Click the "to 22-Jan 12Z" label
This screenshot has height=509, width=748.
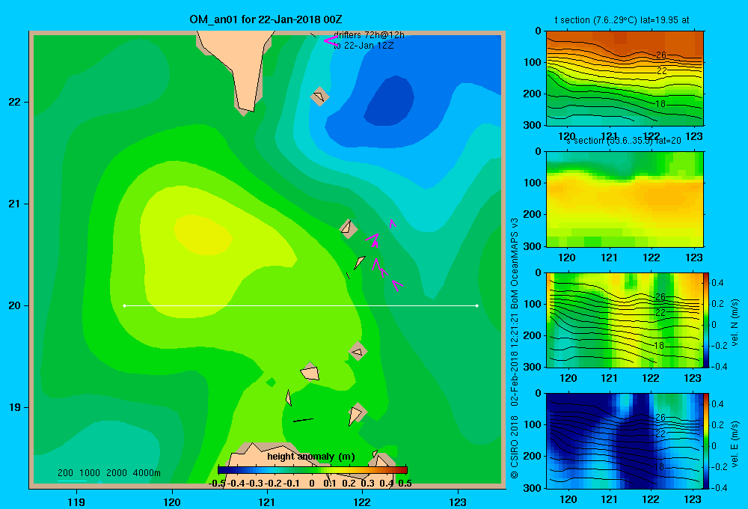pyautogui.click(x=364, y=46)
